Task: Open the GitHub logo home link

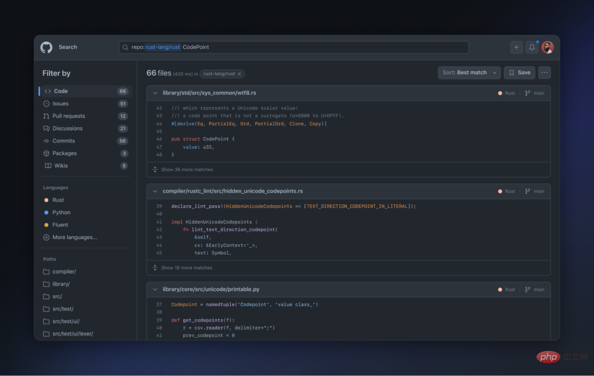Action: [46, 48]
